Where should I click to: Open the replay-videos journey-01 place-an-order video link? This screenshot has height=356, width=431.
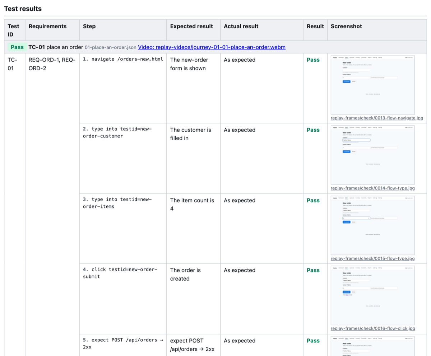click(212, 47)
